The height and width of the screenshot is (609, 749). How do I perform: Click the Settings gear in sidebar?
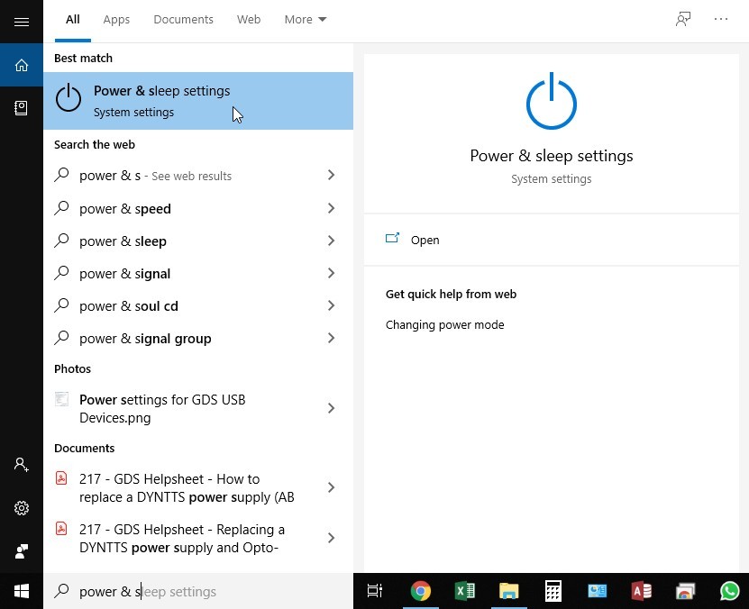pyautogui.click(x=22, y=508)
